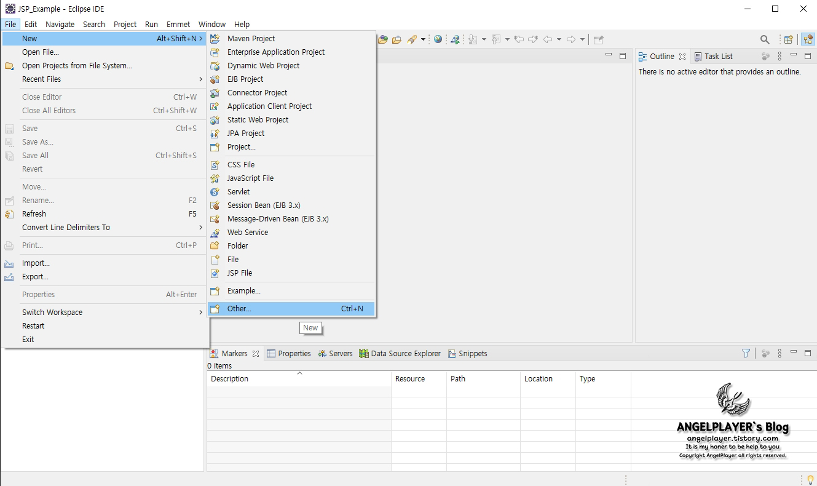Select Other... in the New submenu
Viewport: 817px width, 486px height.
[291, 309]
